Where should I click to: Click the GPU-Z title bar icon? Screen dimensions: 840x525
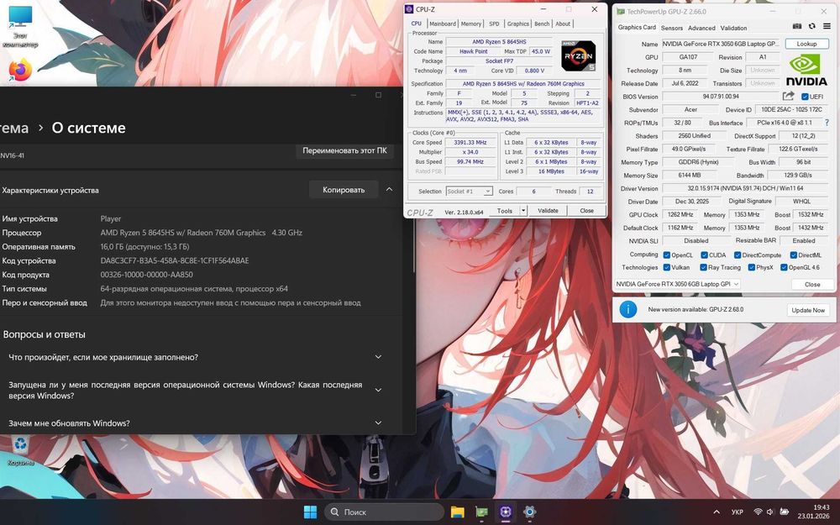pos(621,11)
